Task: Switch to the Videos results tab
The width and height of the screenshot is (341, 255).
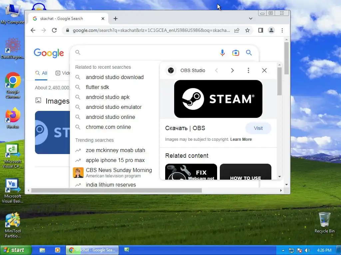Action: coord(63,73)
